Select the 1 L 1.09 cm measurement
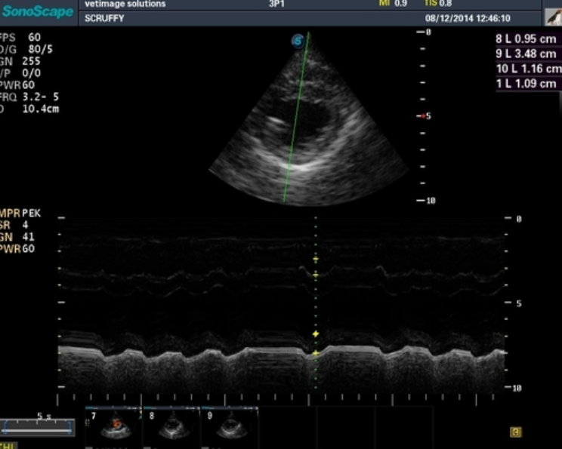This screenshot has width=562, height=449. 528,84
